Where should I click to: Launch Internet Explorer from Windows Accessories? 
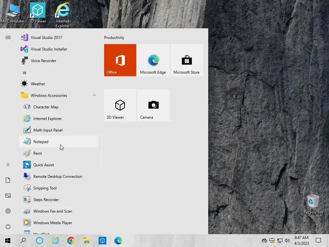[x=59, y=118]
